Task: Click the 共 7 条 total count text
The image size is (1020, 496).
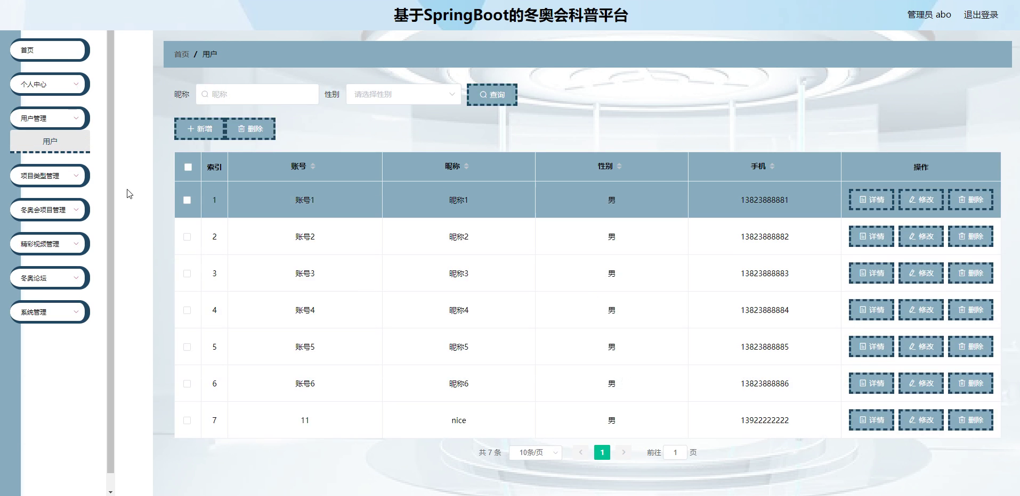Action: pyautogui.click(x=490, y=452)
